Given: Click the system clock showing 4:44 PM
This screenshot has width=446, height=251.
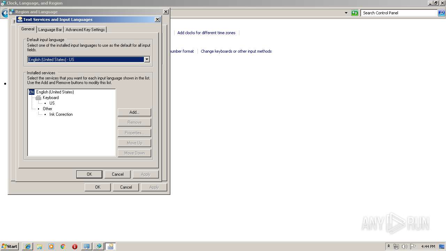Looking at the screenshot, I should pos(428,246).
